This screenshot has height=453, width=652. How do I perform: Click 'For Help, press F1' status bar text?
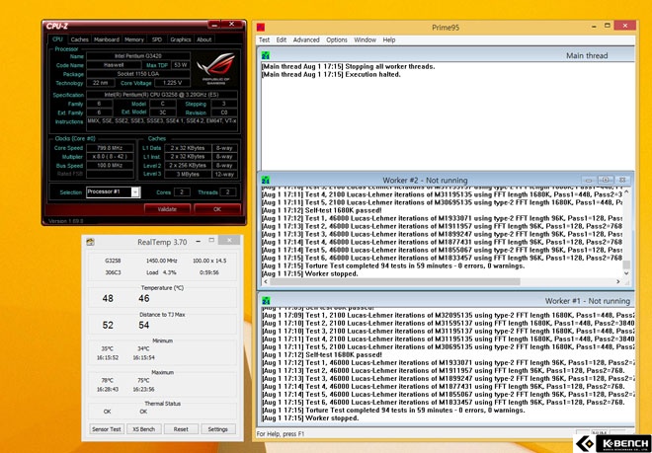point(281,434)
